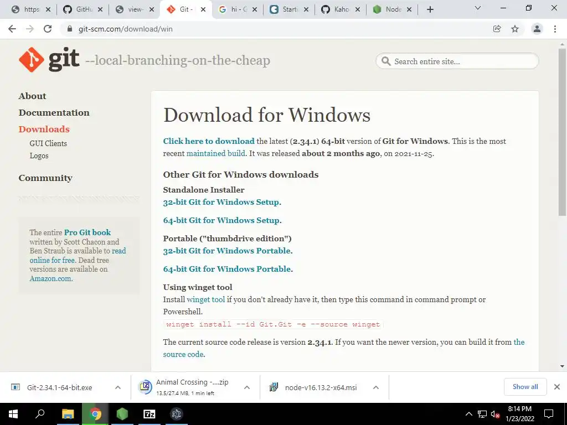Close the downloads bar with the X
This screenshot has height=425, width=567.
[557, 387]
